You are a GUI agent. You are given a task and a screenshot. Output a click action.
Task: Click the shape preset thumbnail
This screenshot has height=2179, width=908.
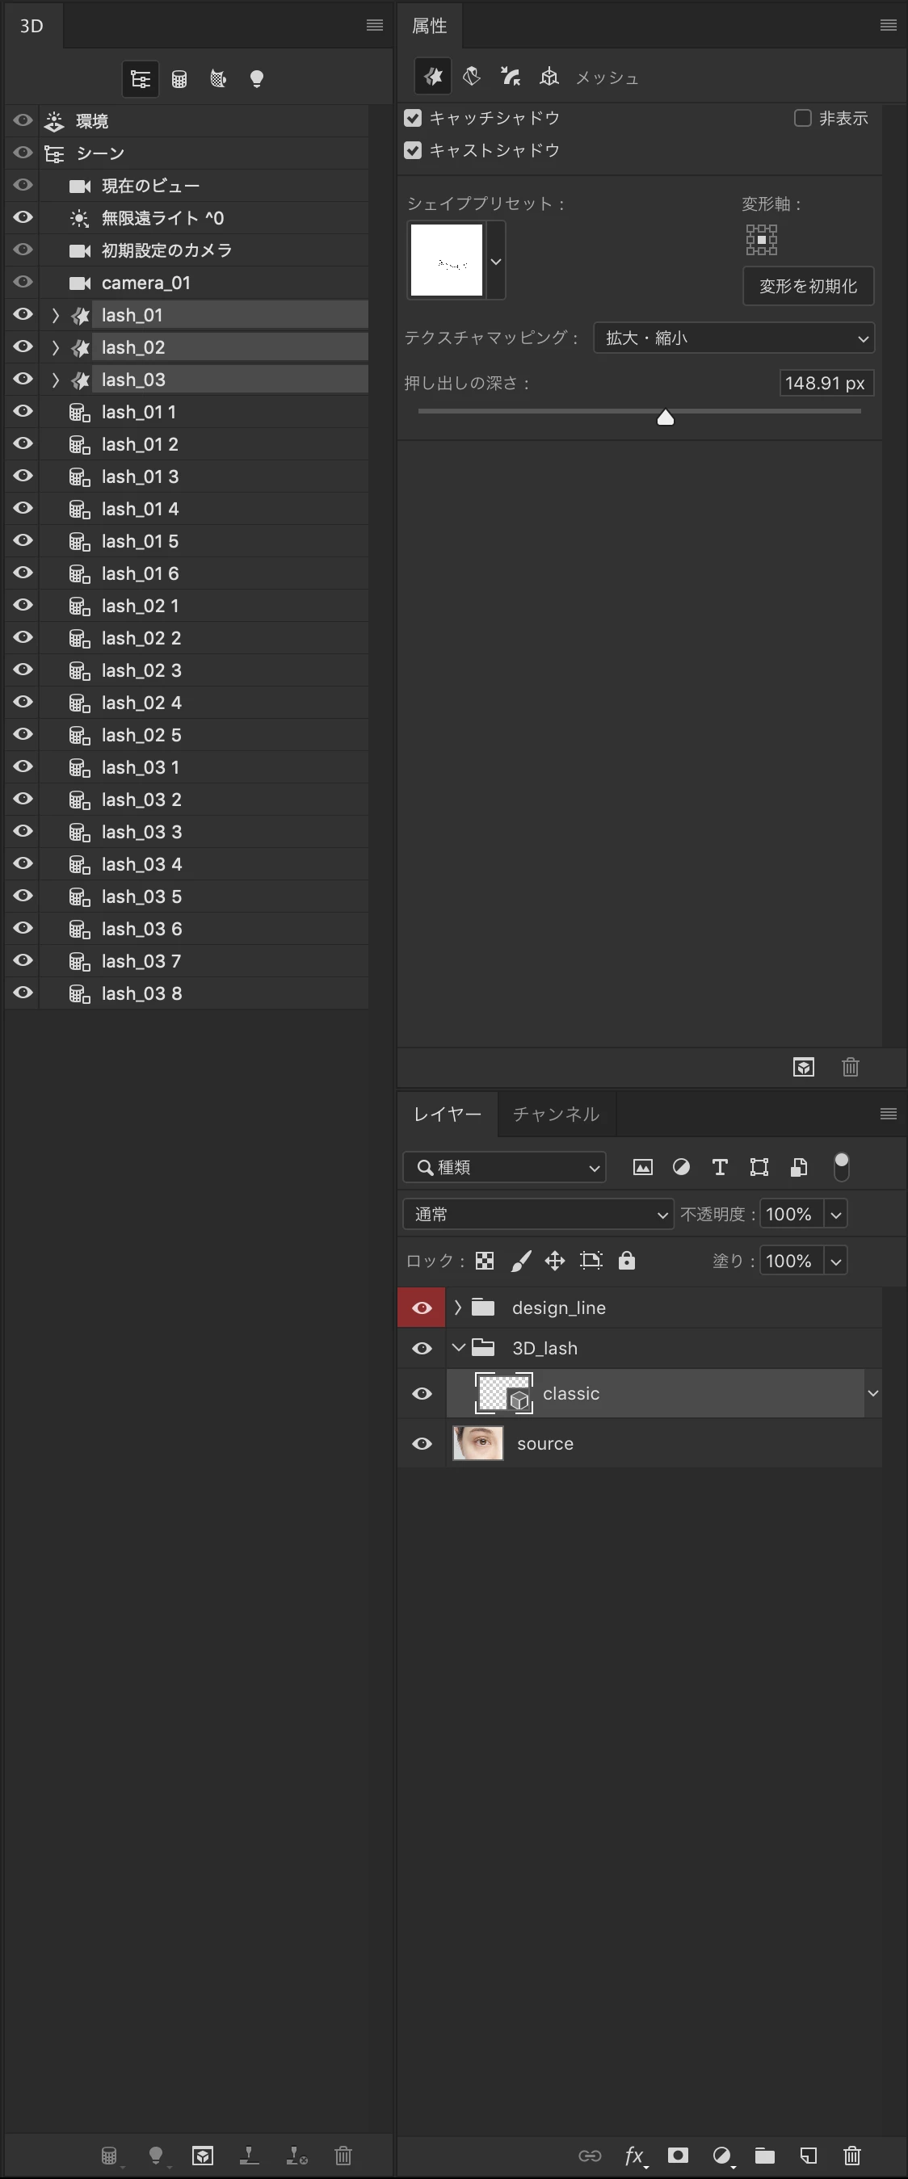447,261
